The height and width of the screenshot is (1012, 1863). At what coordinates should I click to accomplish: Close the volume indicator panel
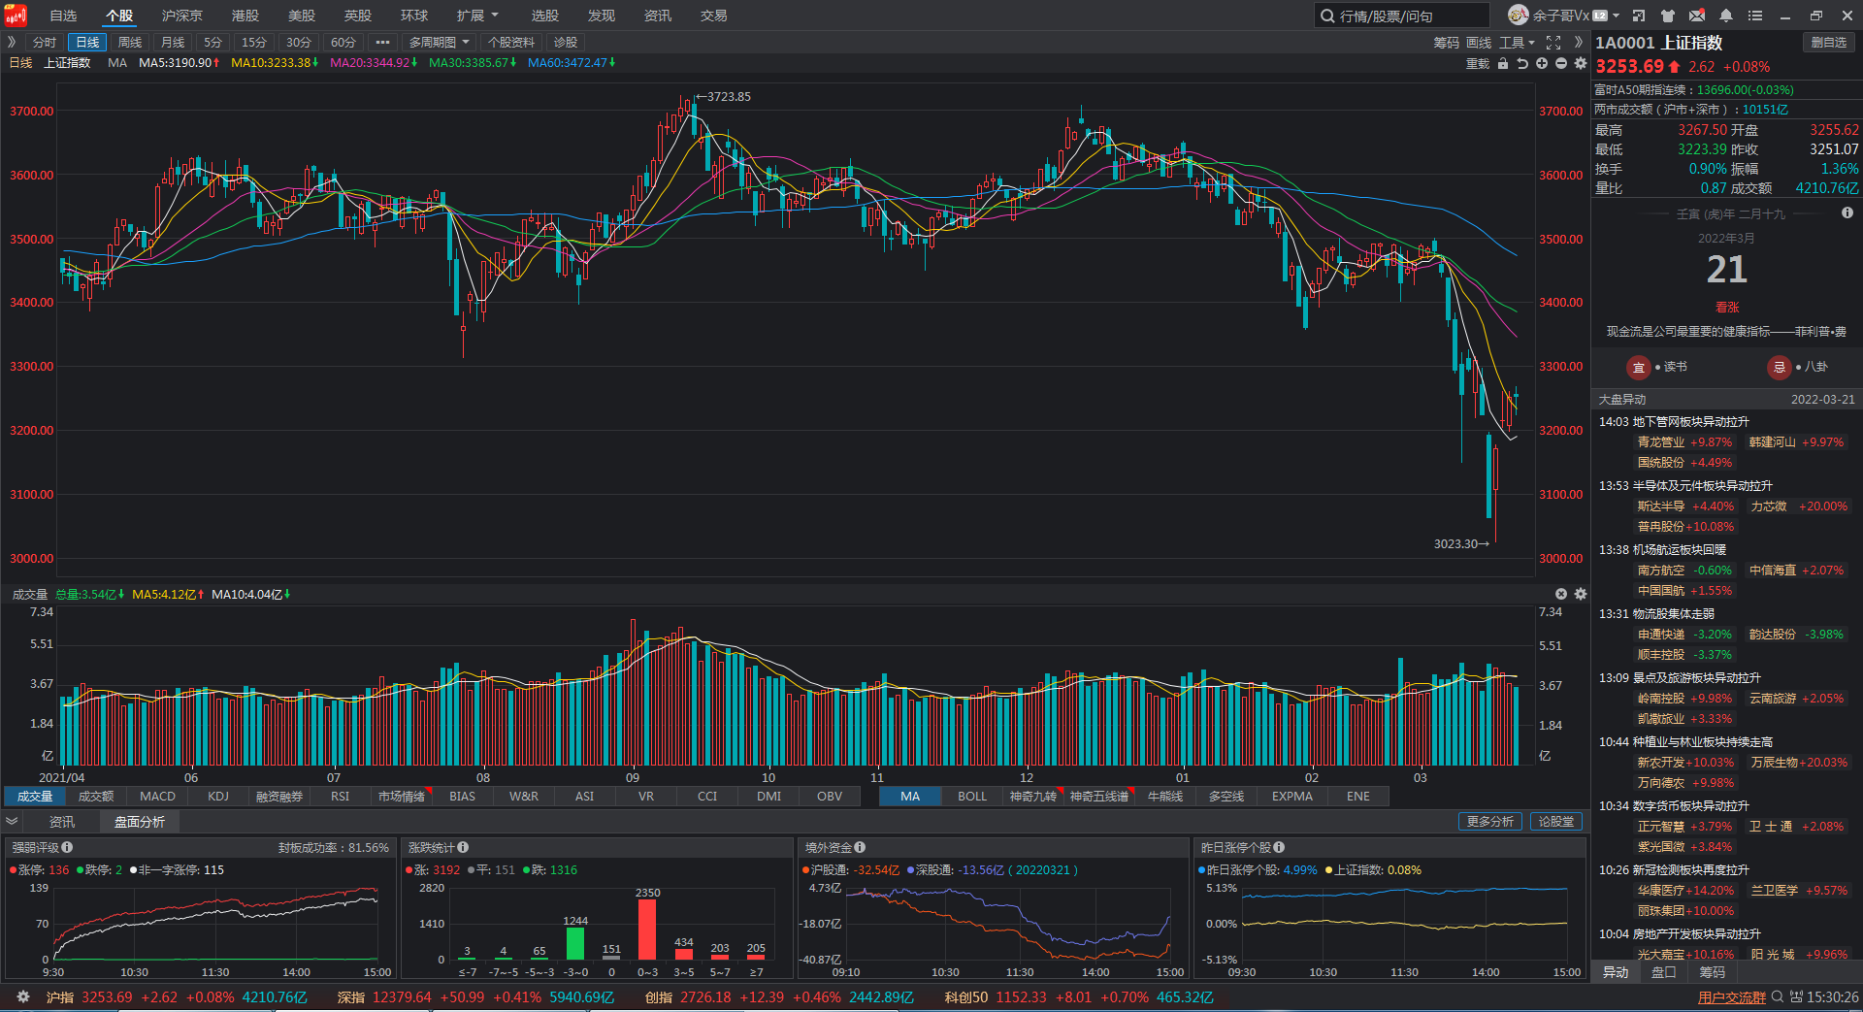1561,594
